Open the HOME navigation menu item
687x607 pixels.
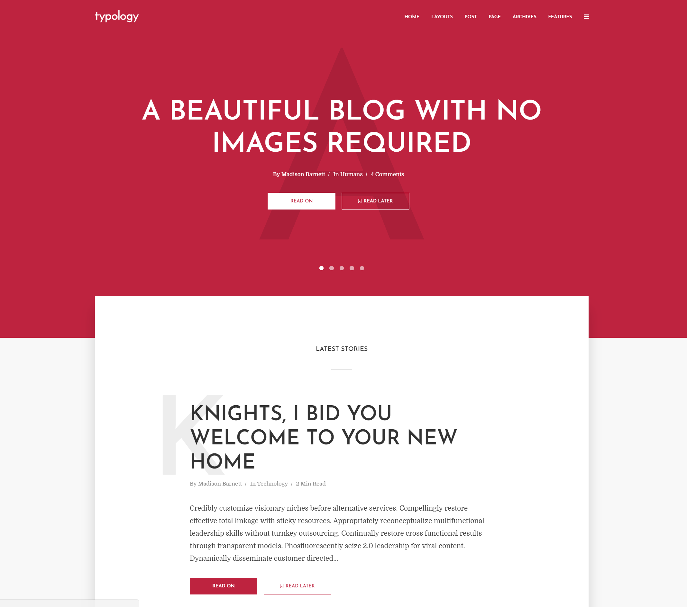click(411, 16)
